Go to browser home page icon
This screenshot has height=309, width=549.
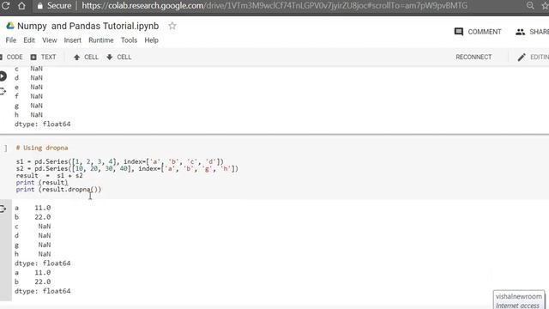click(x=21, y=6)
